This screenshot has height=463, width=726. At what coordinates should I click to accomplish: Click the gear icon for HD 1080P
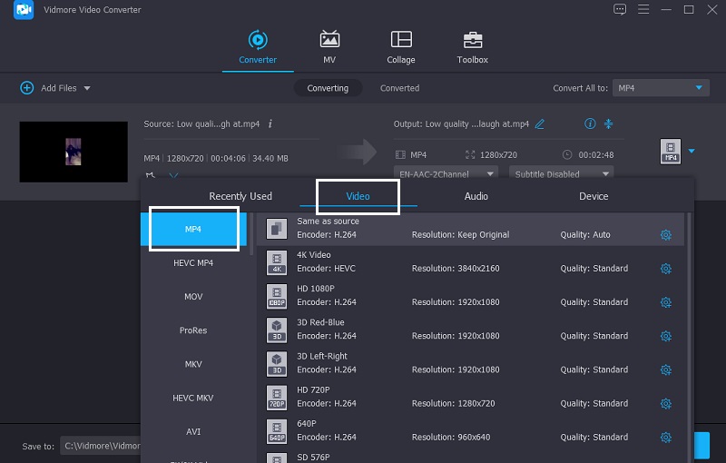[665, 302]
